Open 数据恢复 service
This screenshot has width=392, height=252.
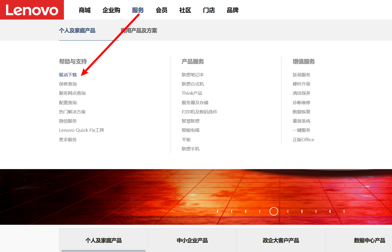301,112
